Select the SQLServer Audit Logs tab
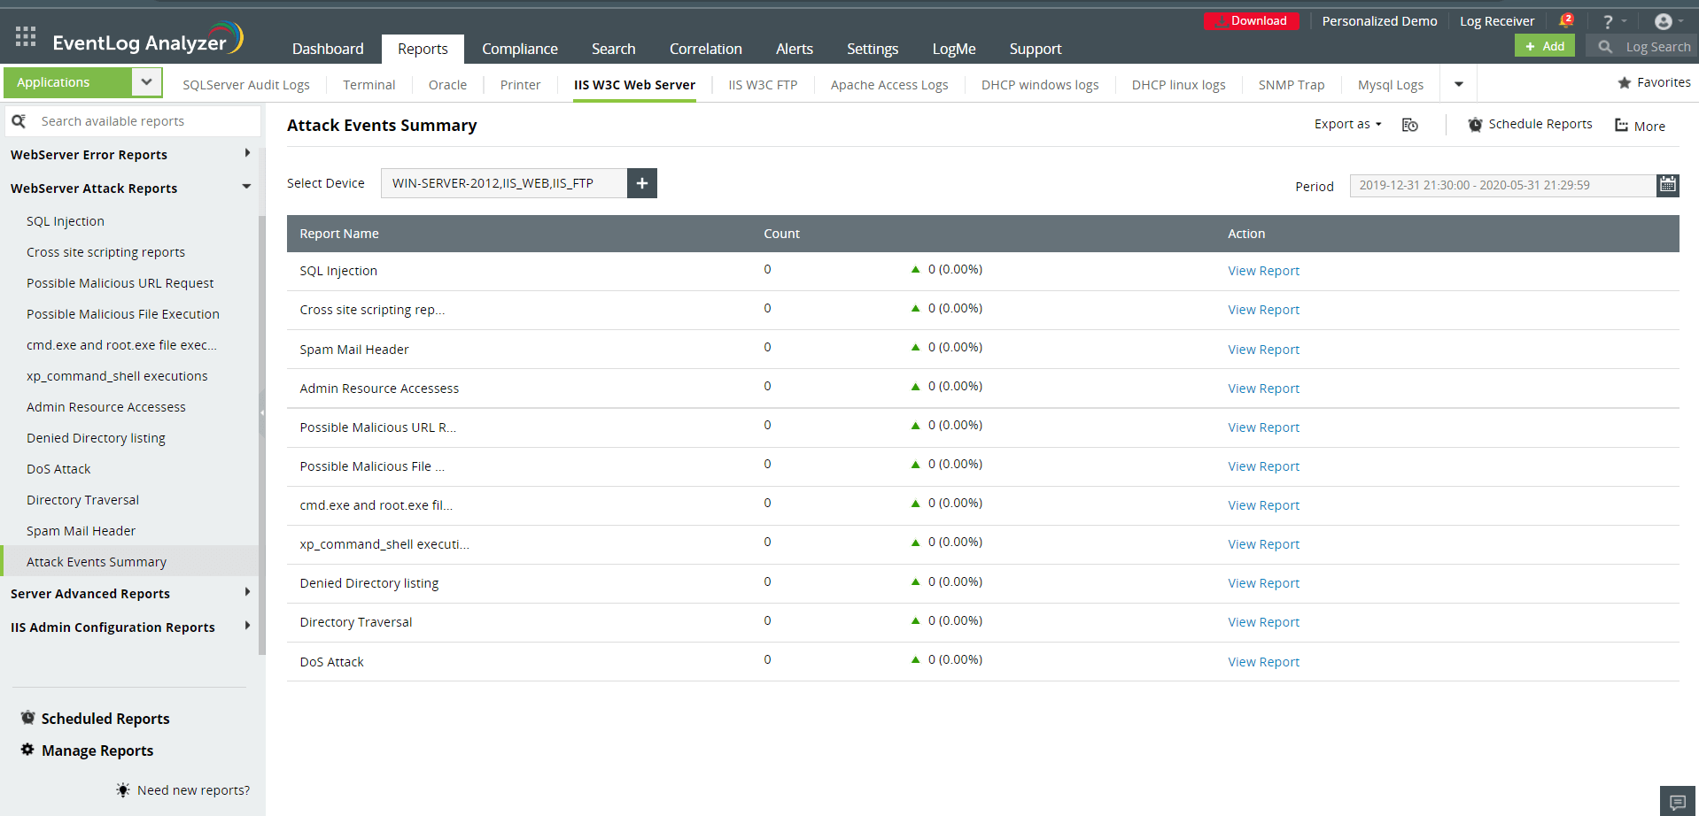The height and width of the screenshot is (816, 1699). coord(246,85)
